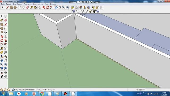Select the Pan hand tool in left palette
The height and width of the screenshot is (96, 170).
tap(6, 61)
